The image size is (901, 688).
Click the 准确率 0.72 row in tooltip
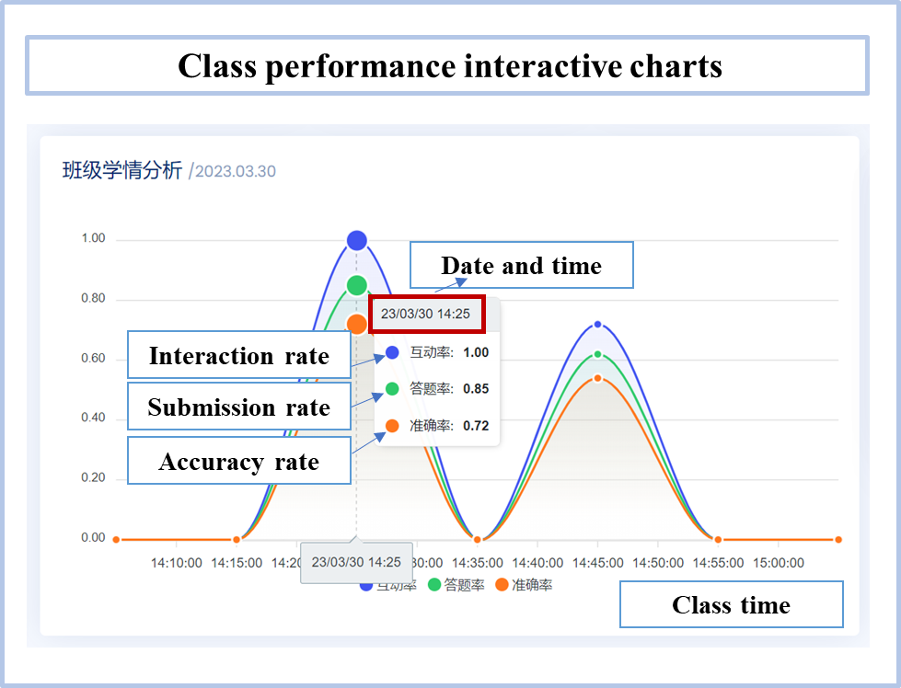437,426
